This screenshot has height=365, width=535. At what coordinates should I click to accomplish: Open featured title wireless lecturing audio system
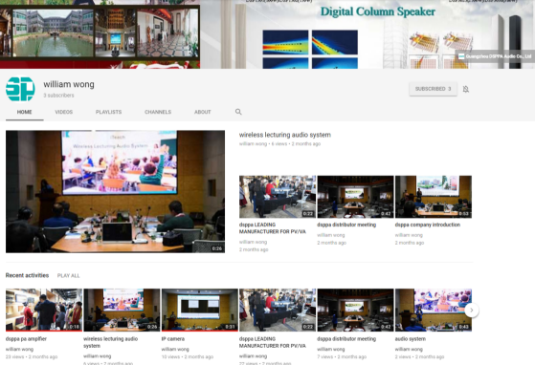pyautogui.click(x=285, y=135)
